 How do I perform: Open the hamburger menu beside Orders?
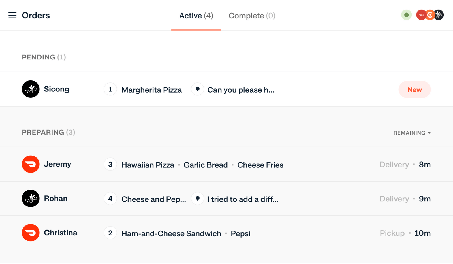click(x=12, y=15)
